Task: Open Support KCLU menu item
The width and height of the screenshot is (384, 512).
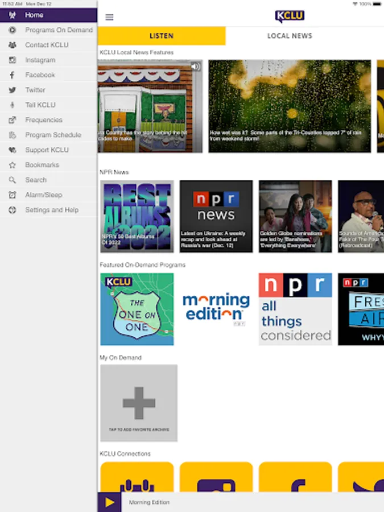Action: pyautogui.click(x=48, y=150)
